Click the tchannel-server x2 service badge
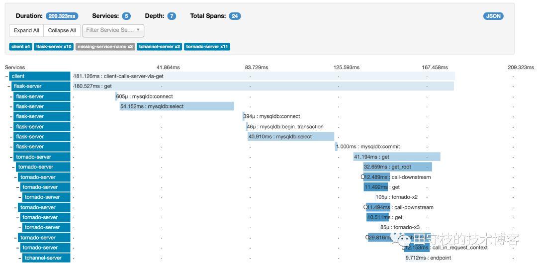Image resolution: width=537 pixels, height=263 pixels. pos(160,47)
